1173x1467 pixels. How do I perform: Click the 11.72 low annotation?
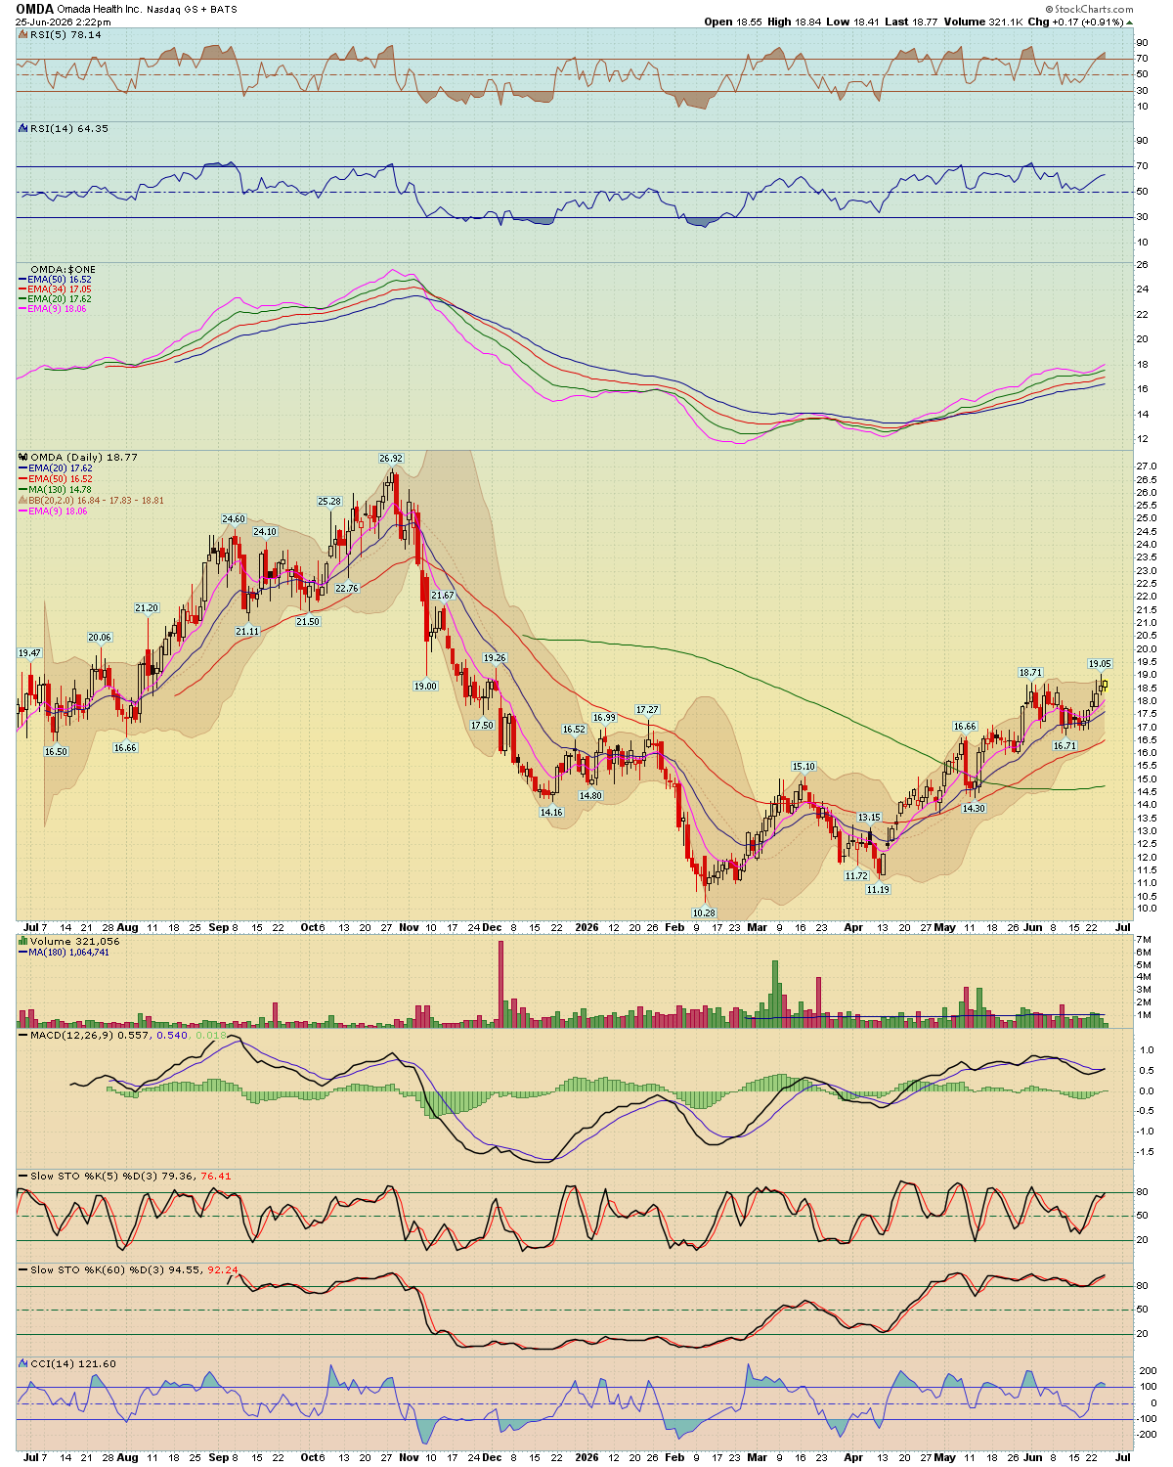856,875
